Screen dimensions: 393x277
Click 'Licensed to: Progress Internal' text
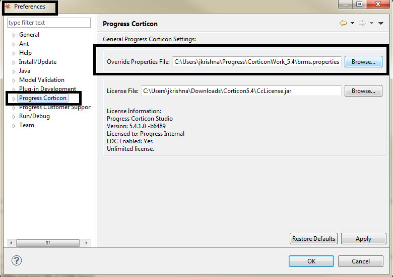tap(146, 134)
